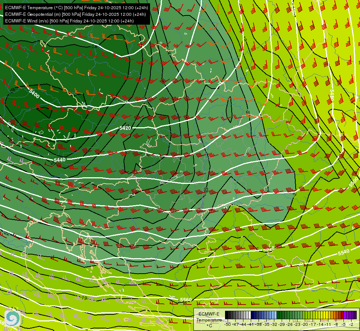The height and width of the screenshot is (331, 360).
Task: Click the -35 legend scale value
Action: pos(266,325)
